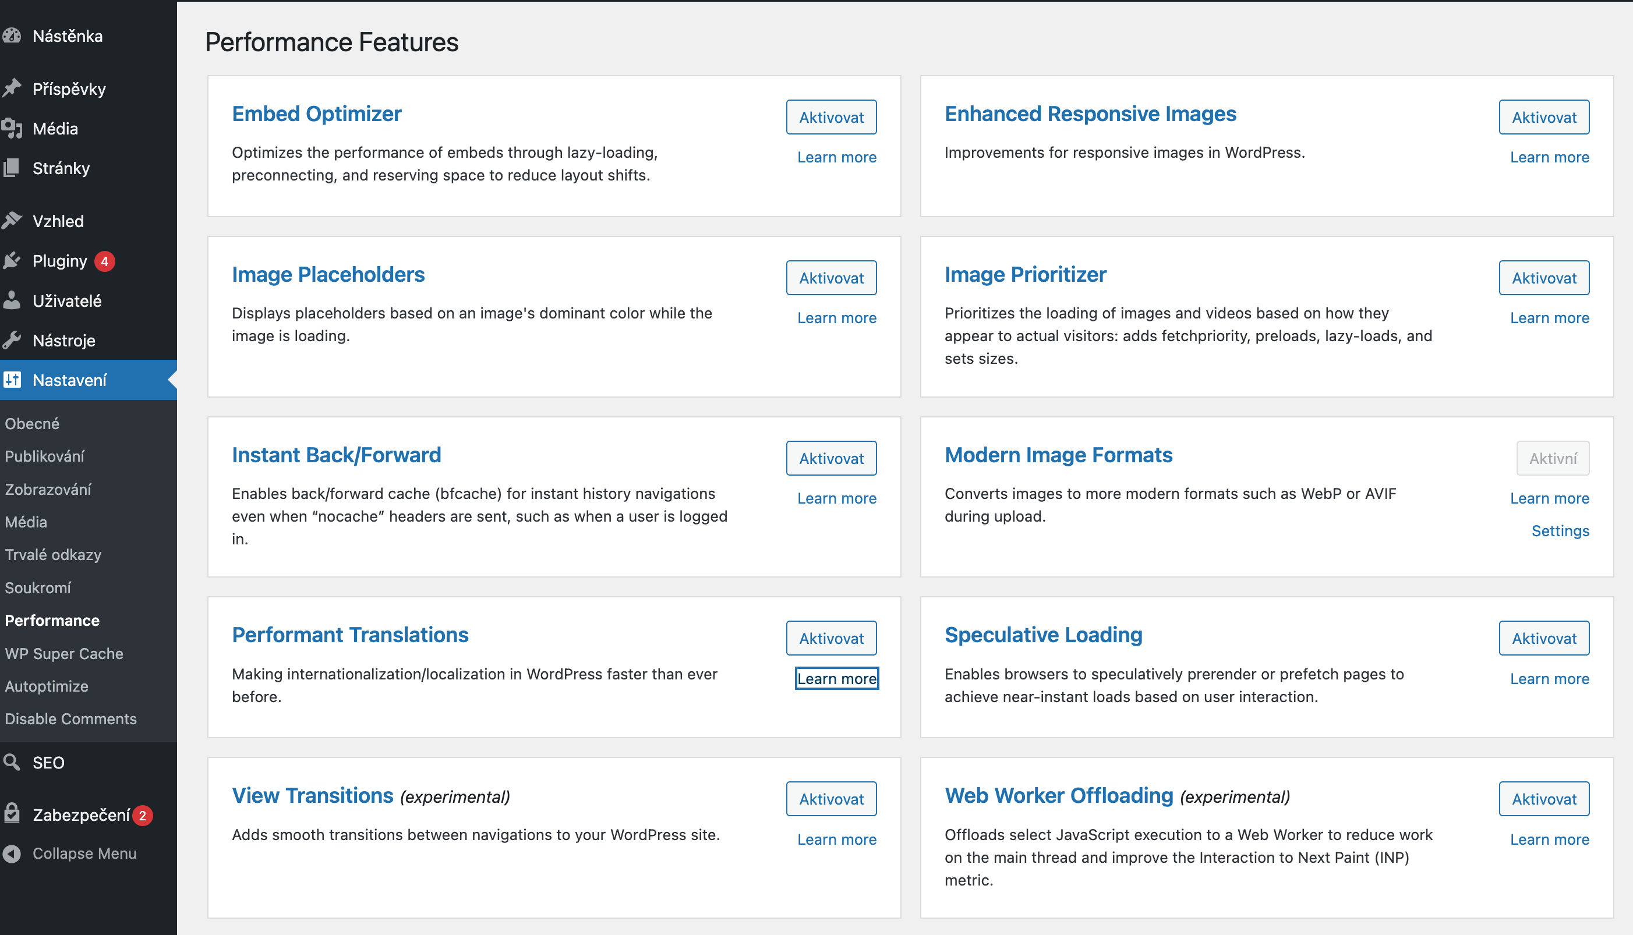Screen dimensions: 1633x935
Task: Click the SEO magnifier icon
Action: click(x=12, y=762)
